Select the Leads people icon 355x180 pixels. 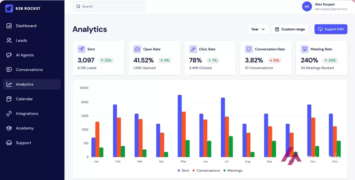(x=9, y=40)
